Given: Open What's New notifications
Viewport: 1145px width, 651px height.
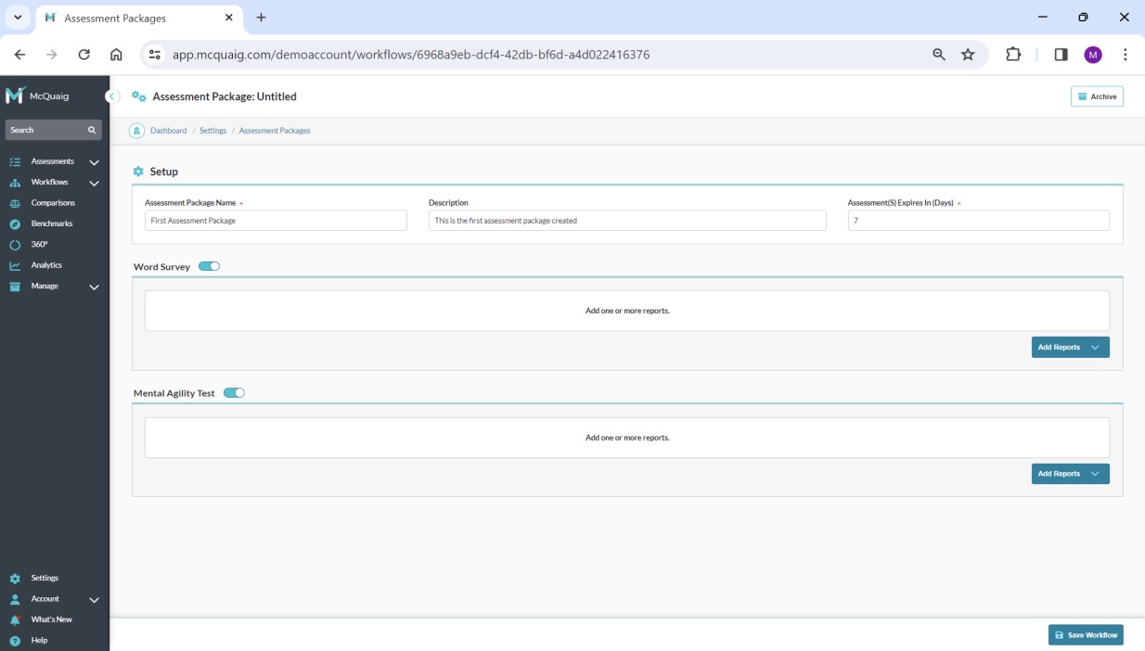Looking at the screenshot, I should coord(51,619).
